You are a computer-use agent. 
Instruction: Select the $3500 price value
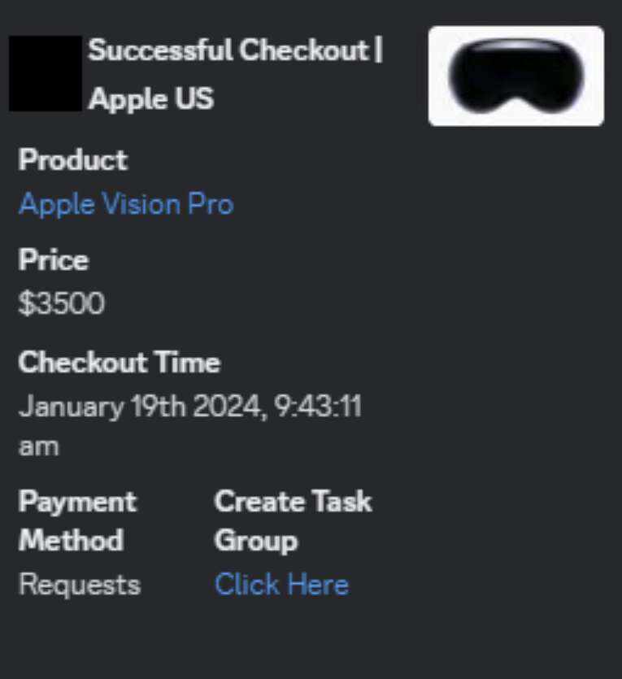pos(62,304)
